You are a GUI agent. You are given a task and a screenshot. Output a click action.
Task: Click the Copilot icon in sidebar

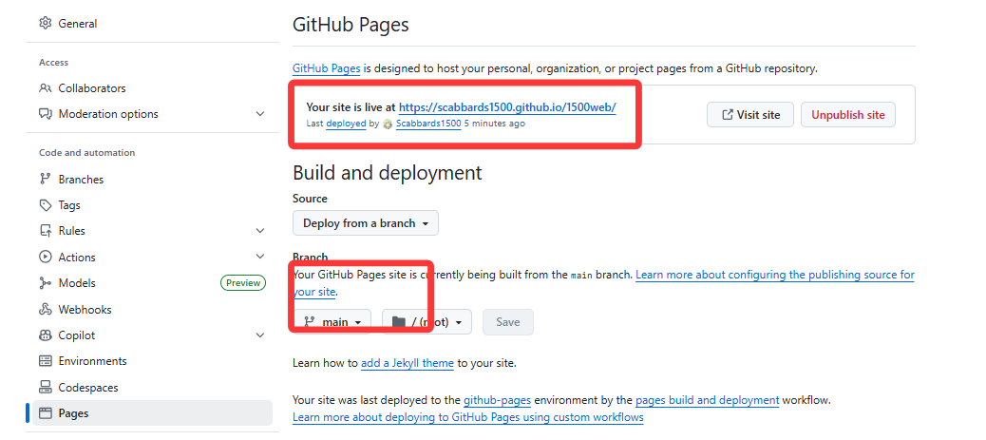click(45, 335)
